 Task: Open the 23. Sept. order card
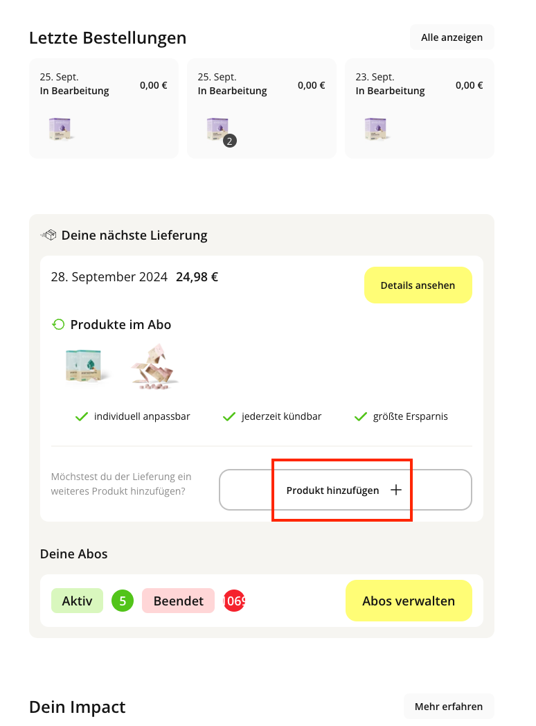coord(420,109)
